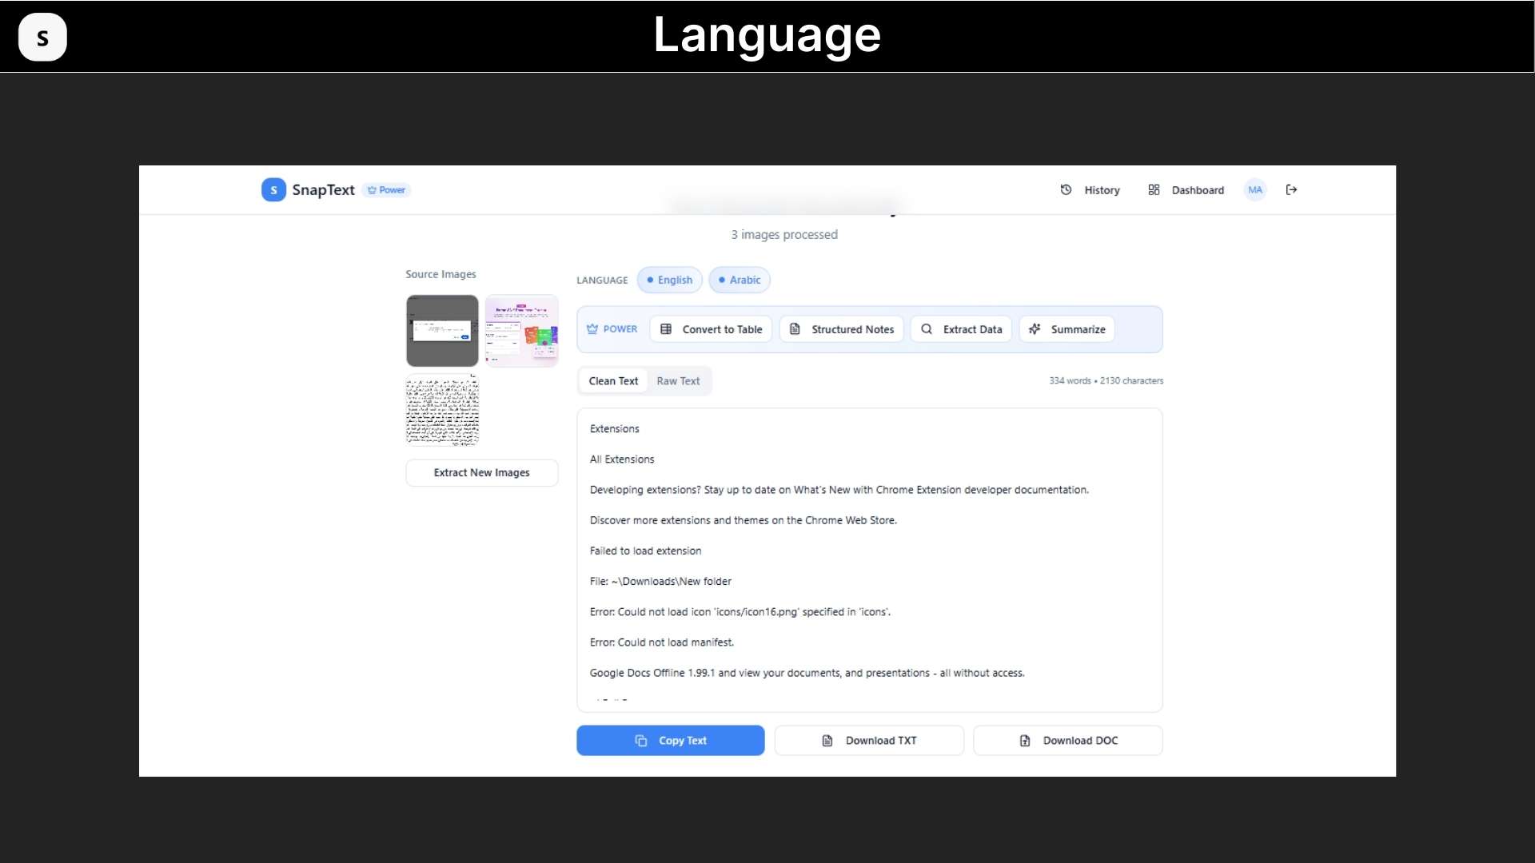Open the Dashboard grid icon
Image resolution: width=1535 pixels, height=863 pixels.
point(1154,190)
